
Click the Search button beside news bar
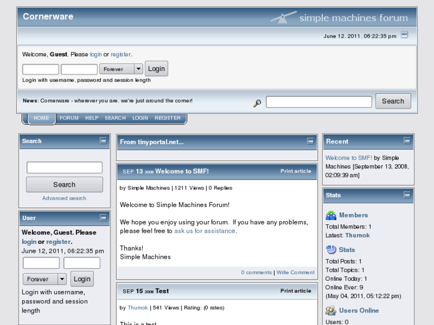click(x=393, y=101)
